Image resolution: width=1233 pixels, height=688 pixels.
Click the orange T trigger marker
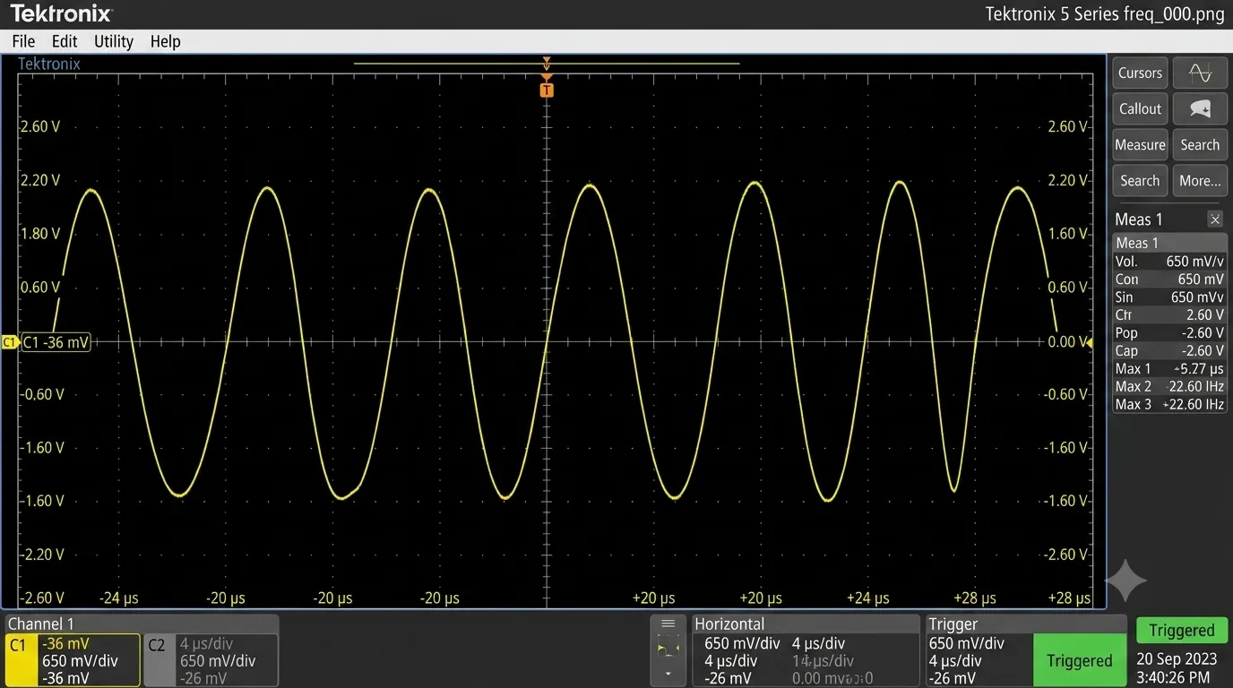pyautogui.click(x=547, y=90)
